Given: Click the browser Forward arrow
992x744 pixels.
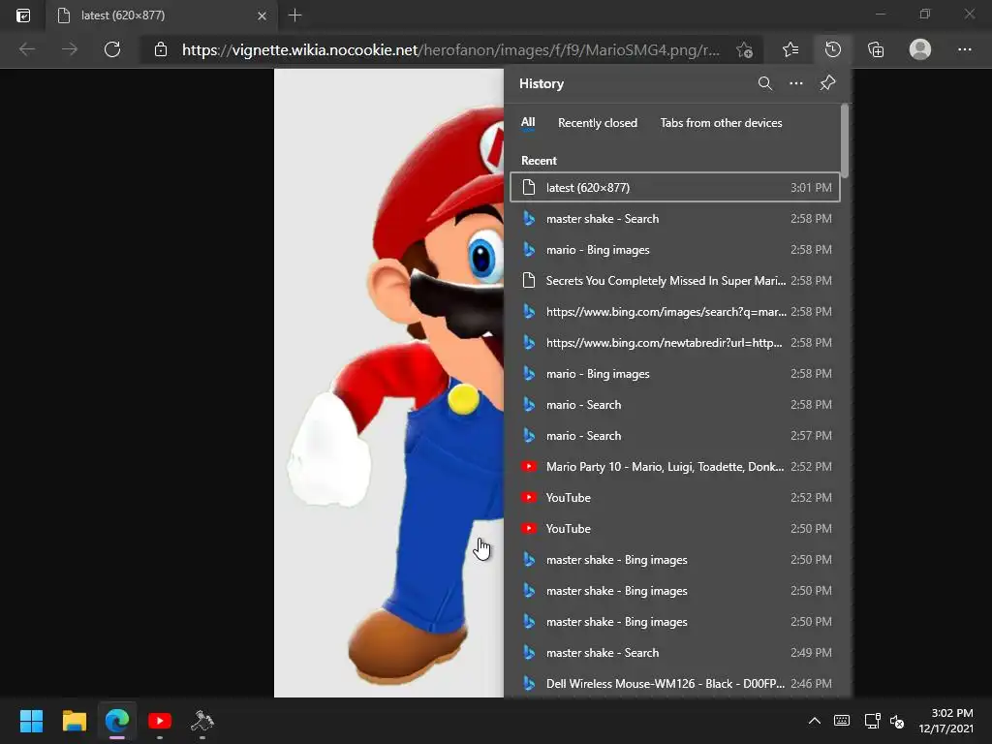Looking at the screenshot, I should (x=70, y=49).
